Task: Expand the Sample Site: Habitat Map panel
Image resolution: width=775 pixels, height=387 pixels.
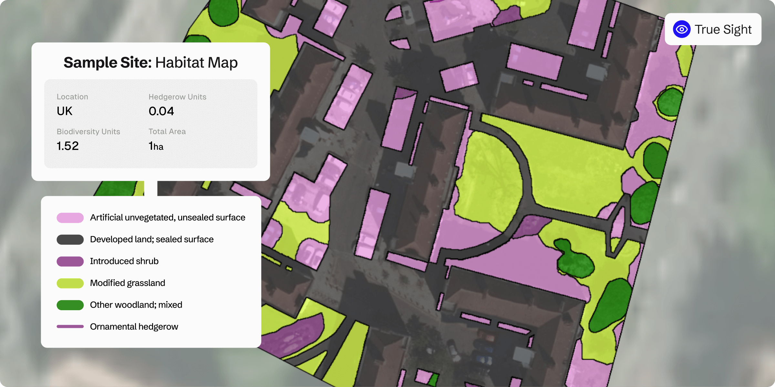Action: 150,62
